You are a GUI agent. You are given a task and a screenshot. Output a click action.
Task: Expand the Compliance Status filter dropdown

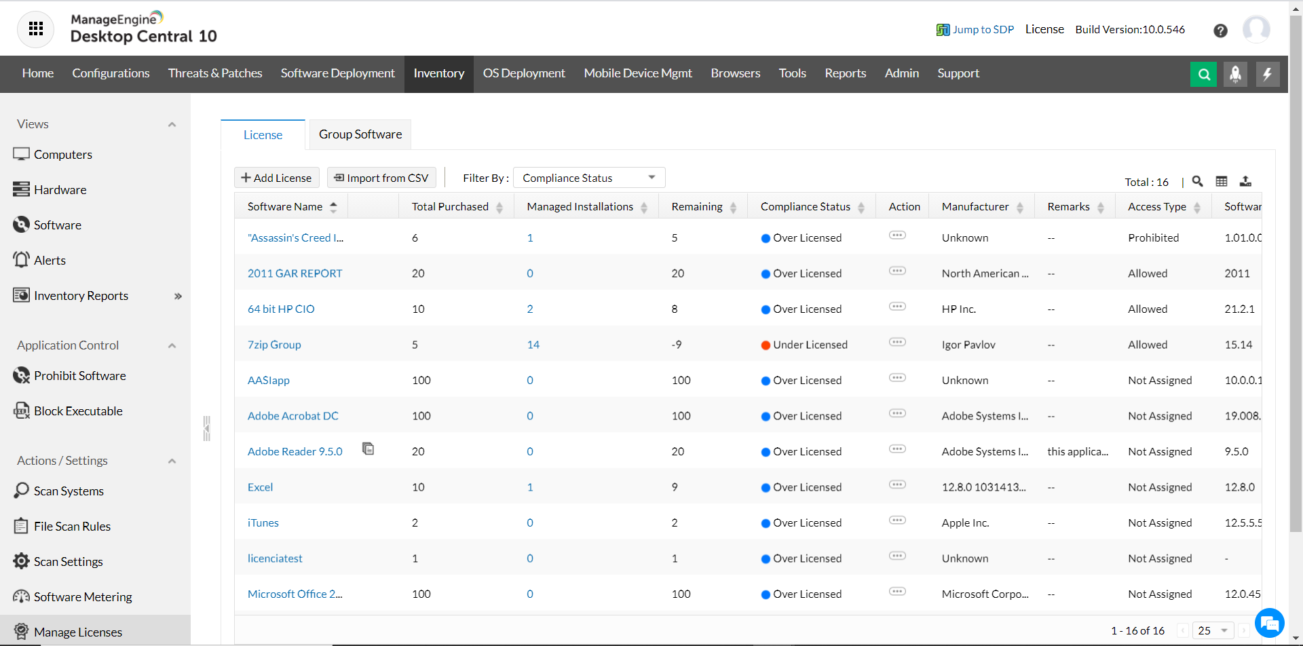[x=588, y=178]
